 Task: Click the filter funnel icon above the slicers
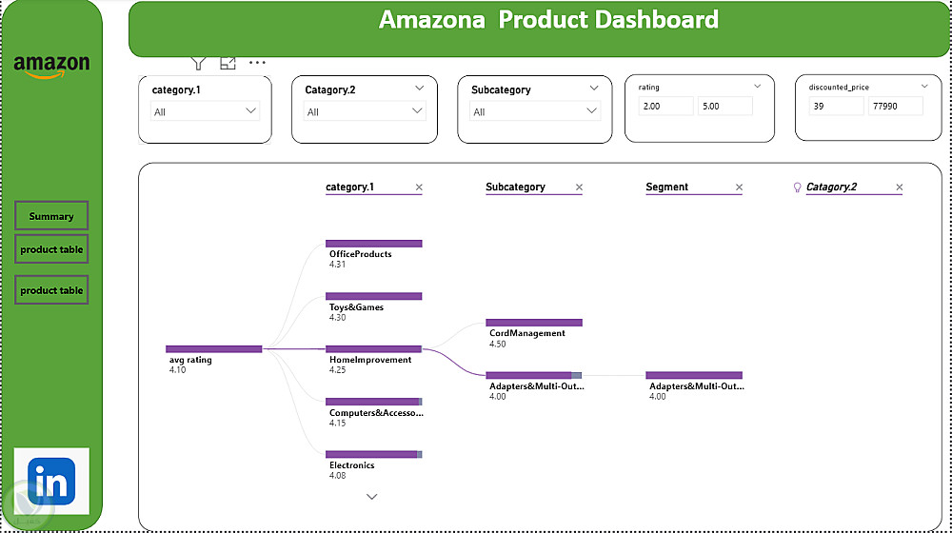[198, 63]
